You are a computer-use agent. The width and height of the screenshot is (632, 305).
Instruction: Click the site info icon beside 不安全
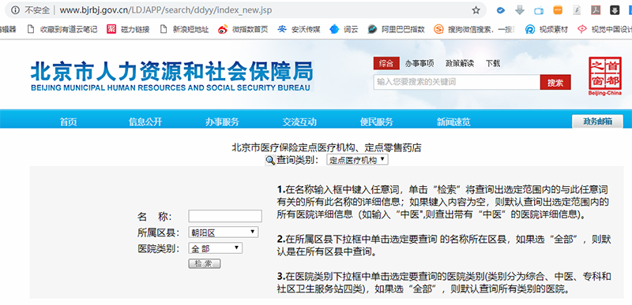click(x=15, y=10)
